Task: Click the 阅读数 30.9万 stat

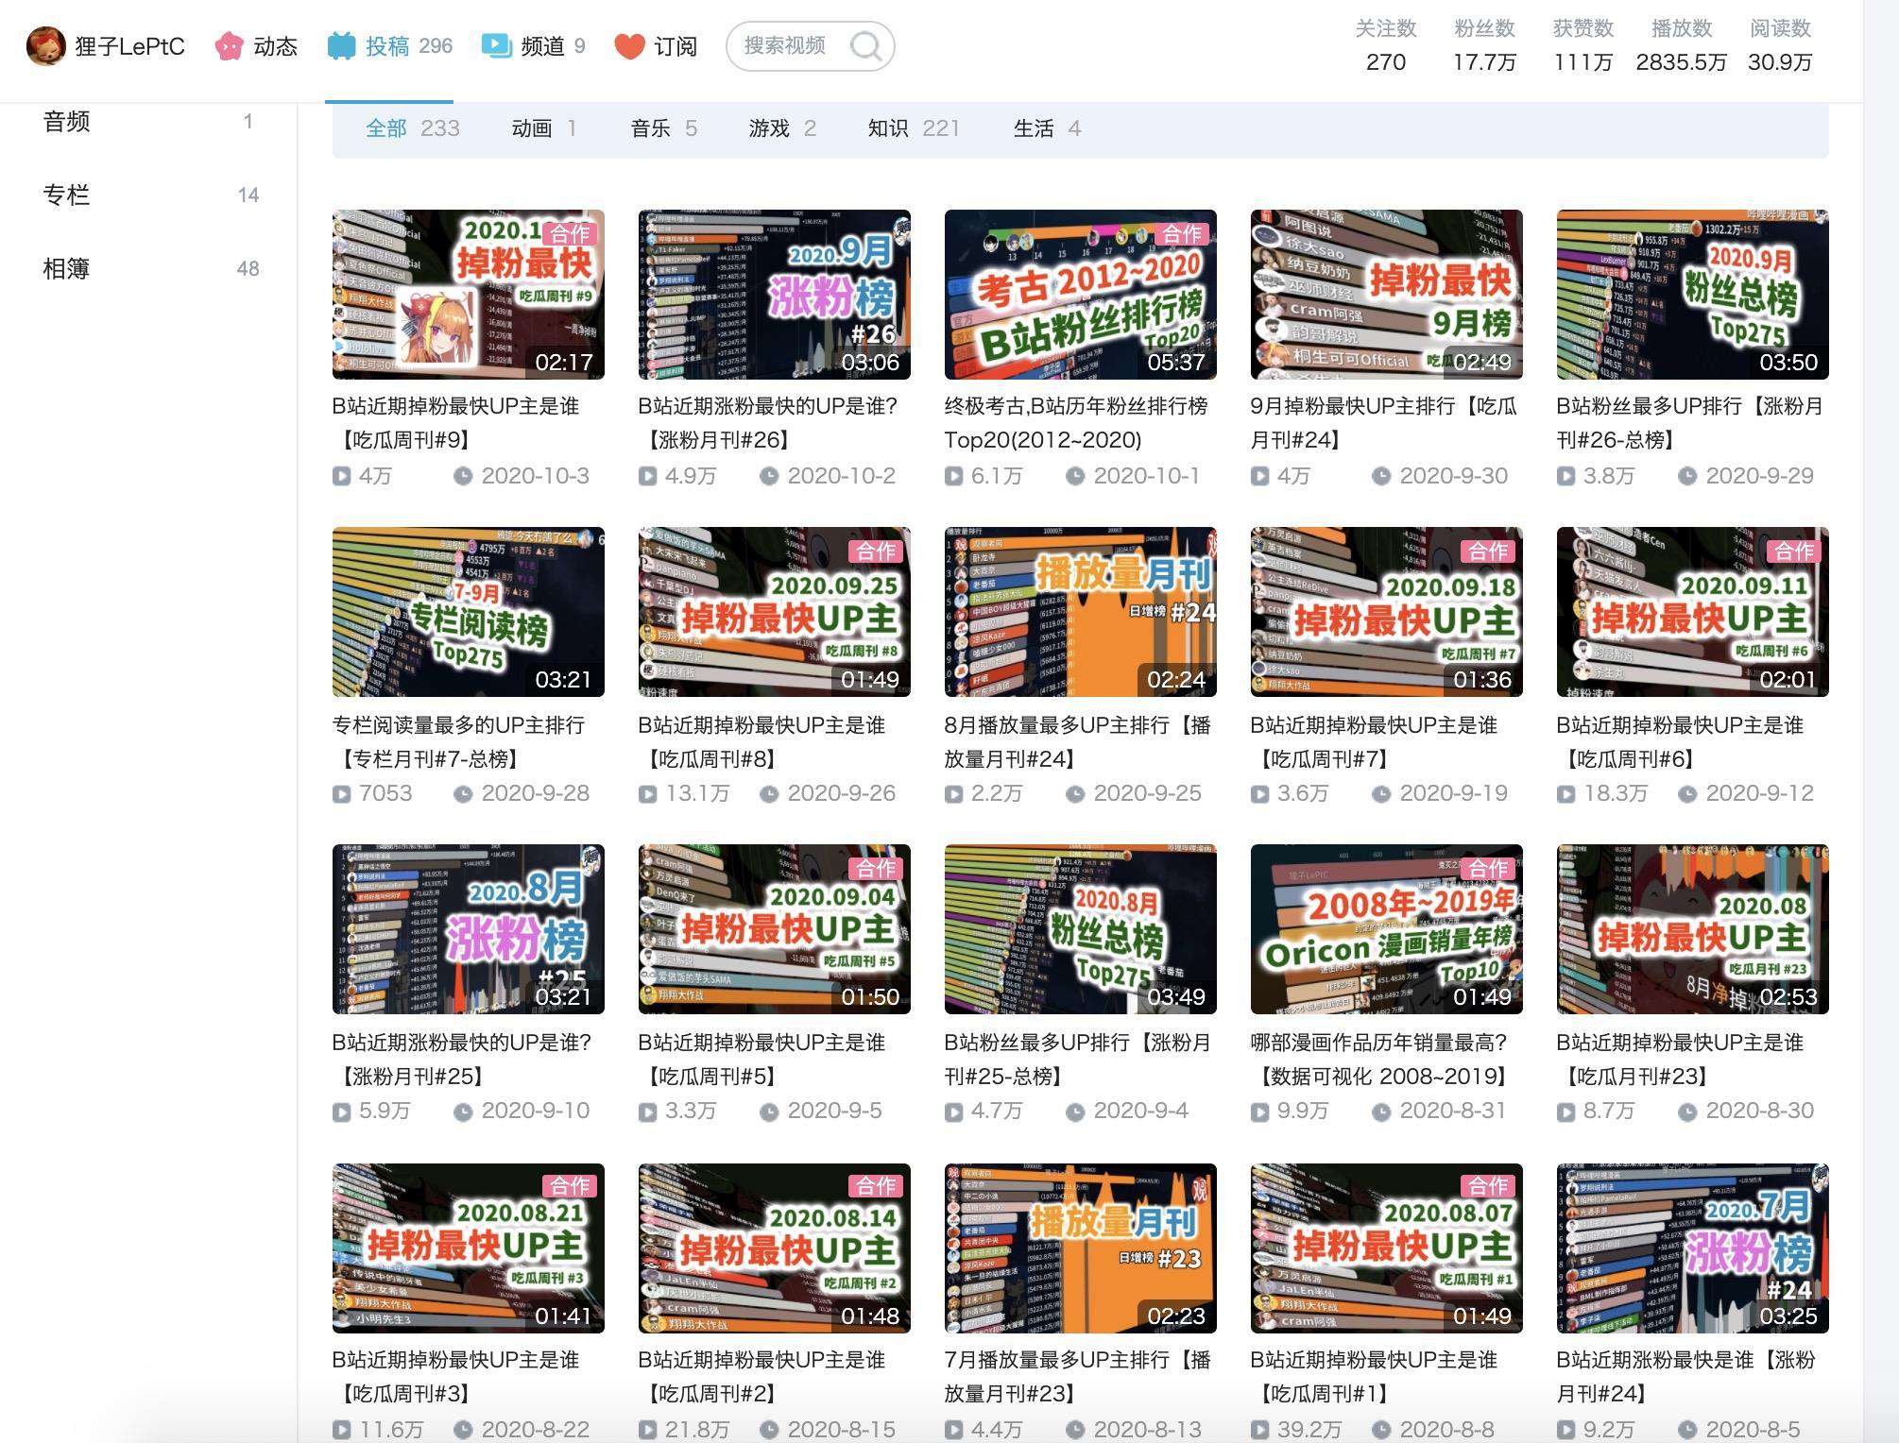Action: 1780,45
